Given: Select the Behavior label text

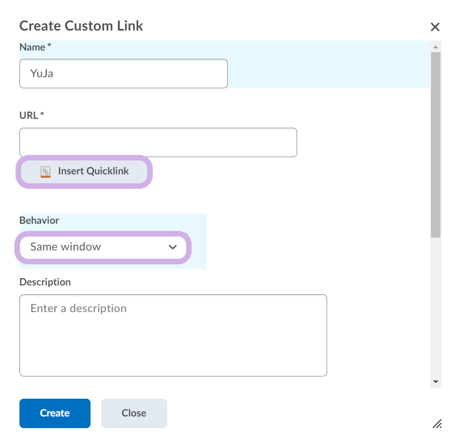Looking at the screenshot, I should [39, 220].
